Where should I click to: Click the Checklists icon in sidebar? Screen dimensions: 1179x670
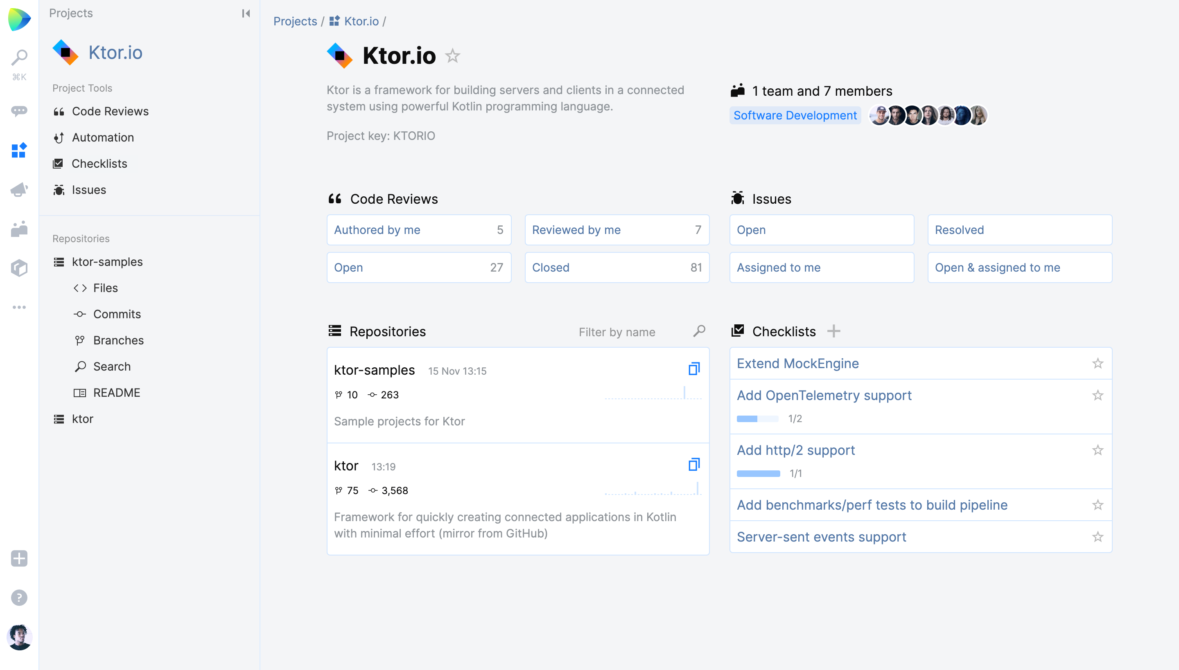(x=58, y=164)
